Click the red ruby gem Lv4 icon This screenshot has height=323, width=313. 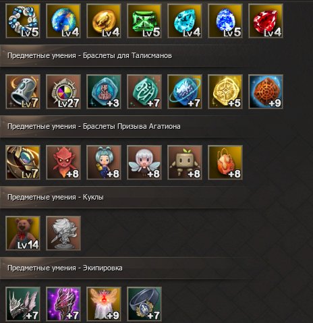pyautogui.click(x=266, y=21)
